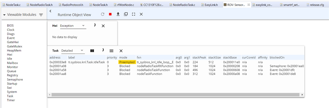
Task: Select the Semaphore module in the list
Action: (x=15, y=79)
